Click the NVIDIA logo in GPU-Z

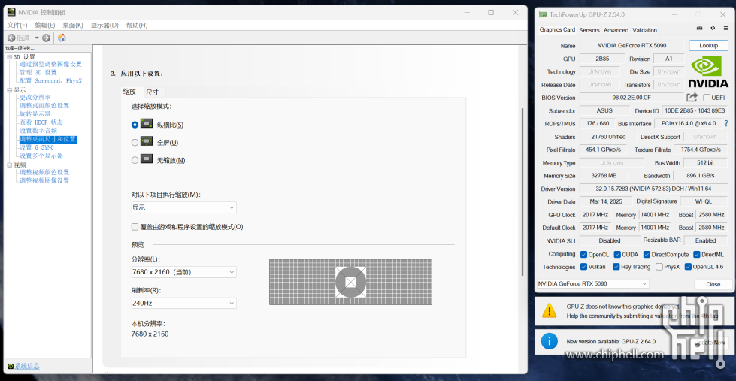tap(708, 72)
